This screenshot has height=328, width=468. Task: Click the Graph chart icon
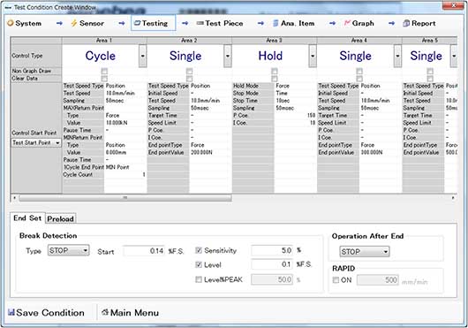pyautogui.click(x=347, y=23)
